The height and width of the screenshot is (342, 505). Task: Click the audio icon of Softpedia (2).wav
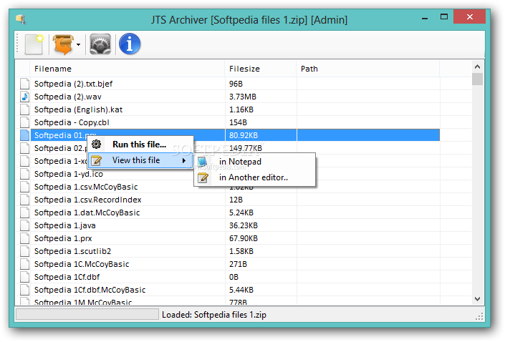tap(24, 97)
